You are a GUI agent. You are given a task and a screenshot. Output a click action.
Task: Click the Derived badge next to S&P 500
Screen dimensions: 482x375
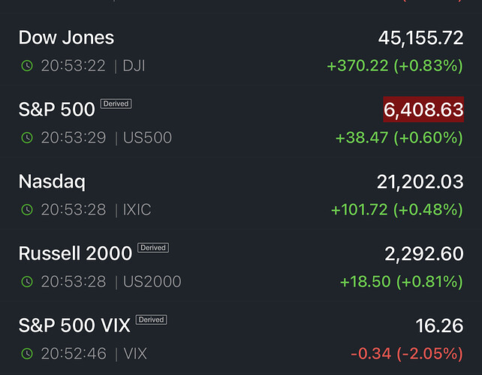(116, 104)
